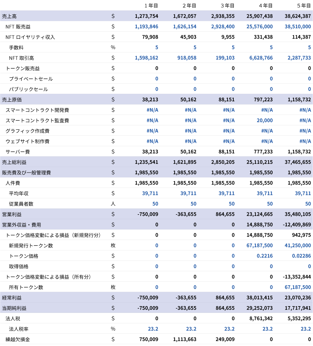Select NFT 取引高 value 6,628,766

(261, 58)
